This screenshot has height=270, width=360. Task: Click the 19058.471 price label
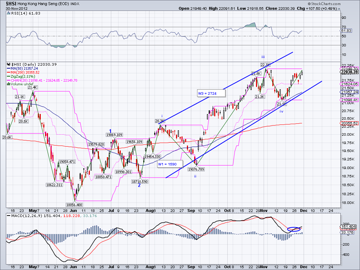(x=67, y=161)
